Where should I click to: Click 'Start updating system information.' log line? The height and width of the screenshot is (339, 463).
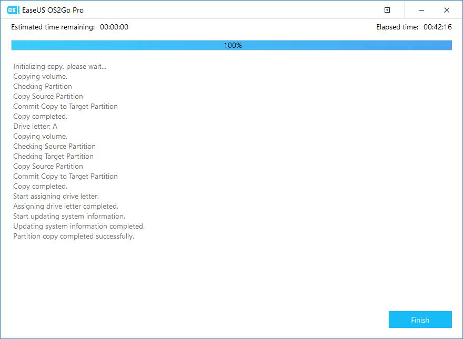point(69,217)
